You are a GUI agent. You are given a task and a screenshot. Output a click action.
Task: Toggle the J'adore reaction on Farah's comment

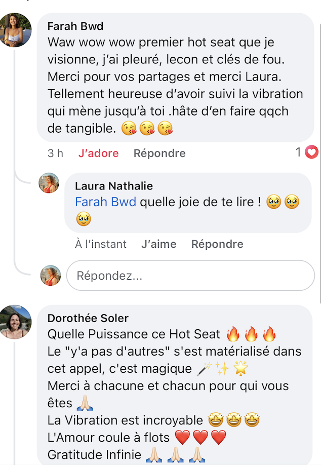coord(98,153)
